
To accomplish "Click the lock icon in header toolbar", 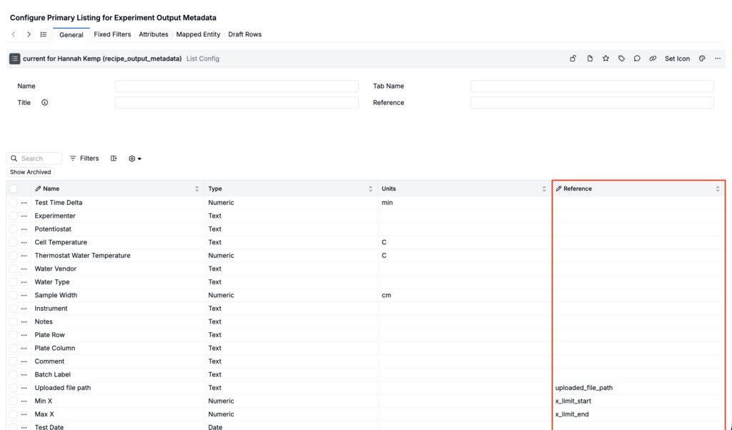I will coord(573,59).
